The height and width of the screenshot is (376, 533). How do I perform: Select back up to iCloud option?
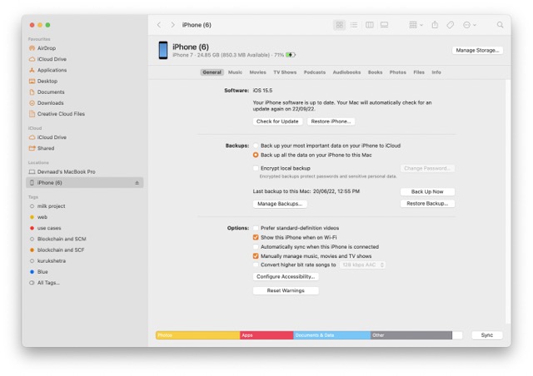coord(256,146)
